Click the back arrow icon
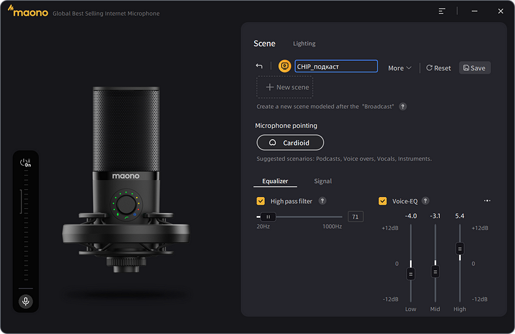 259,67
